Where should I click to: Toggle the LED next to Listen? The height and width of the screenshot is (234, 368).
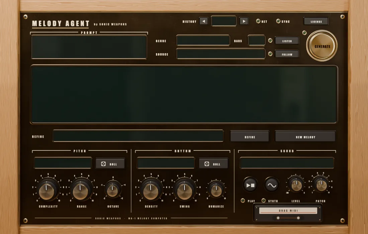270,40
